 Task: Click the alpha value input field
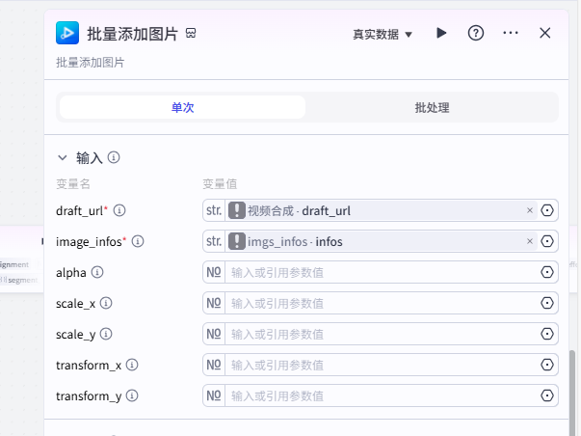pyautogui.click(x=381, y=272)
